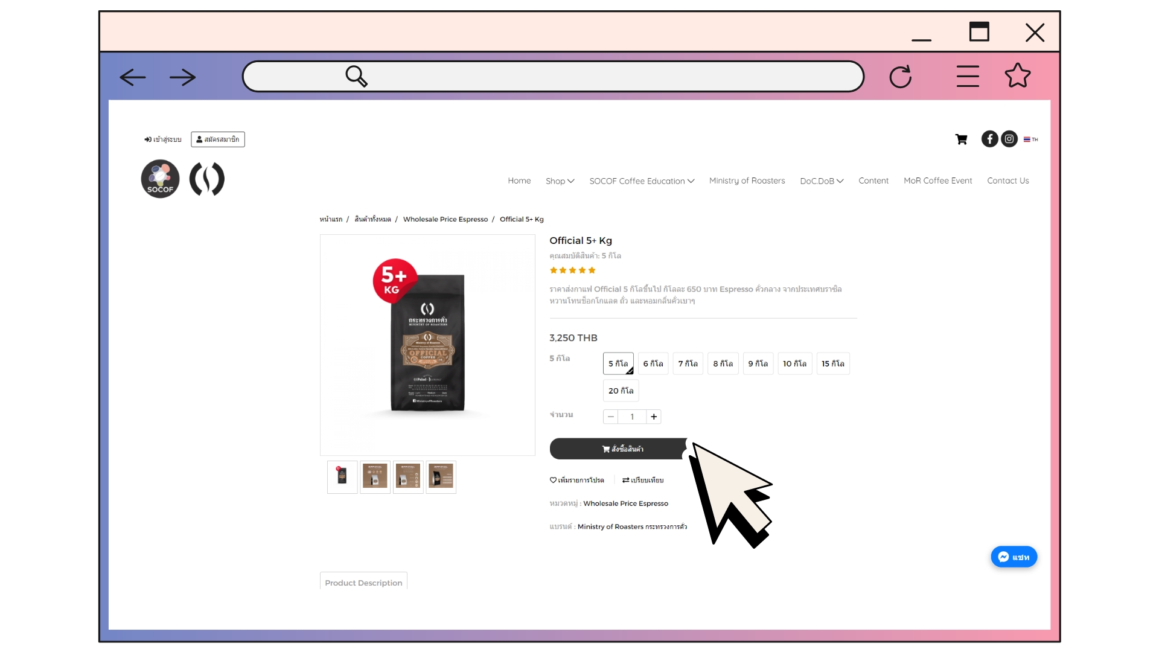Go back with the left arrow
Image resolution: width=1159 pixels, height=652 pixels.
133,77
